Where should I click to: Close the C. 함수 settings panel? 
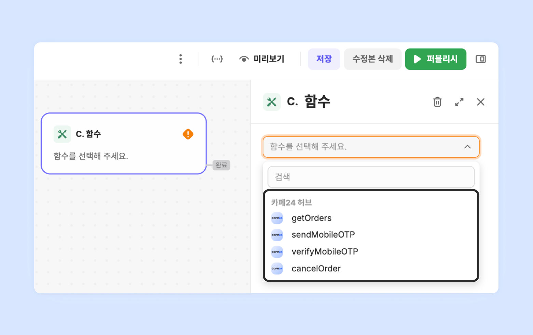pos(480,102)
